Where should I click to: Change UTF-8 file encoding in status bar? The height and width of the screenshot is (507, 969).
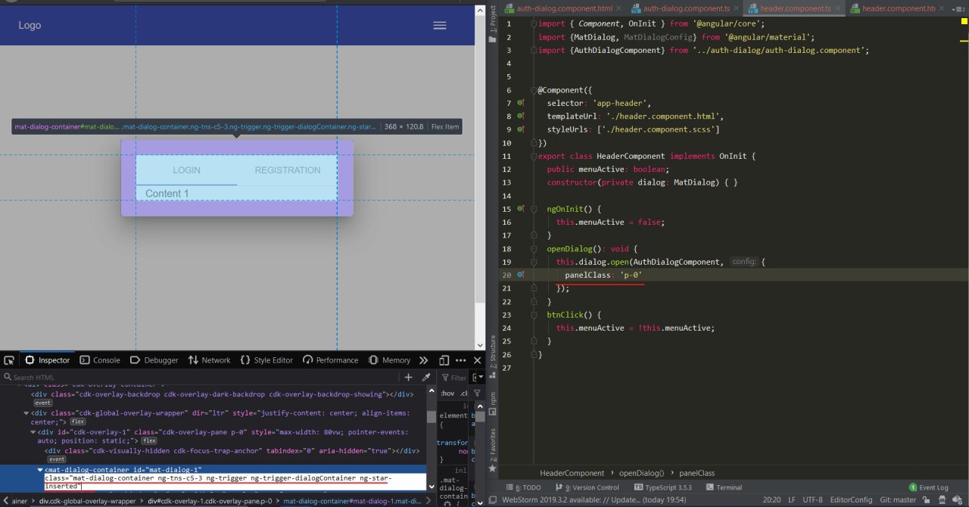(x=813, y=499)
